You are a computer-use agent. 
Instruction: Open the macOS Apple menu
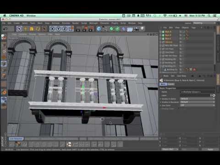point(5,16)
